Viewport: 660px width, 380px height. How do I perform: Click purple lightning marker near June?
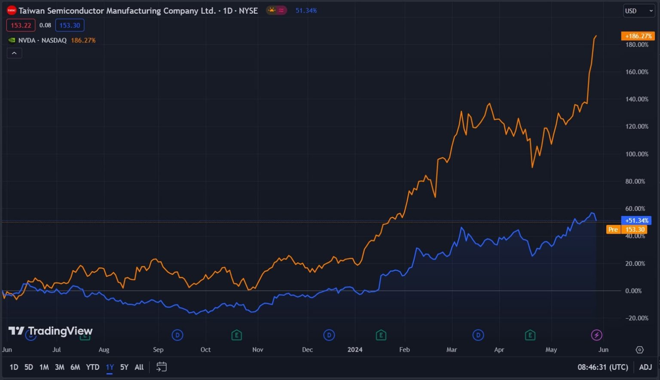(x=596, y=335)
